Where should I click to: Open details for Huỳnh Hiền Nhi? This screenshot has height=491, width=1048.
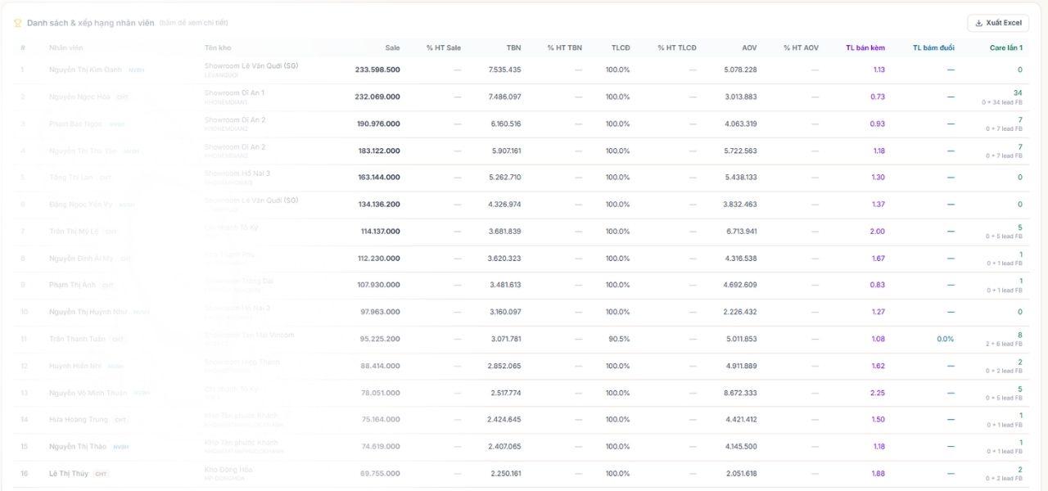coord(75,366)
